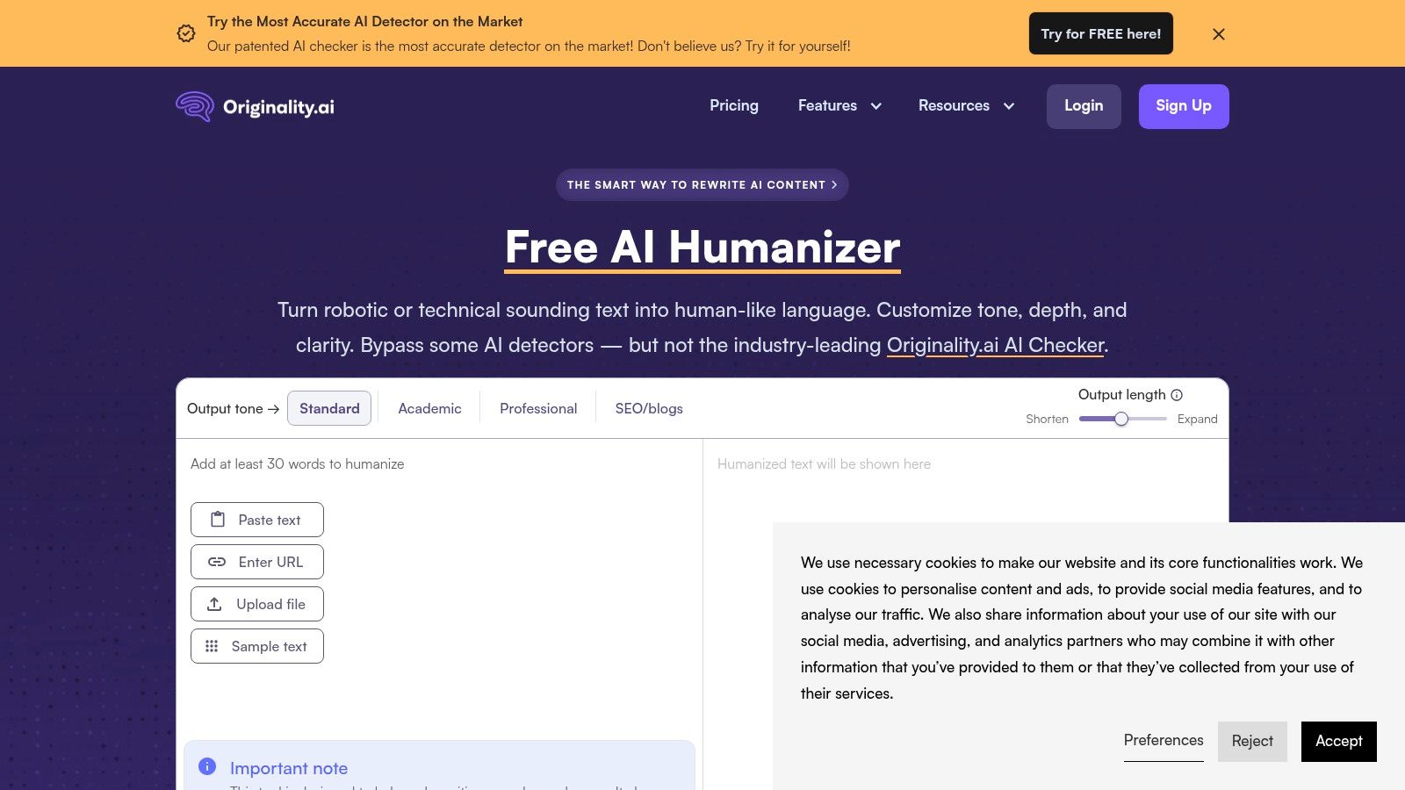Viewport: 1405px width, 790px height.
Task: Click the dotted grid icon on Sample text
Action: (211, 645)
